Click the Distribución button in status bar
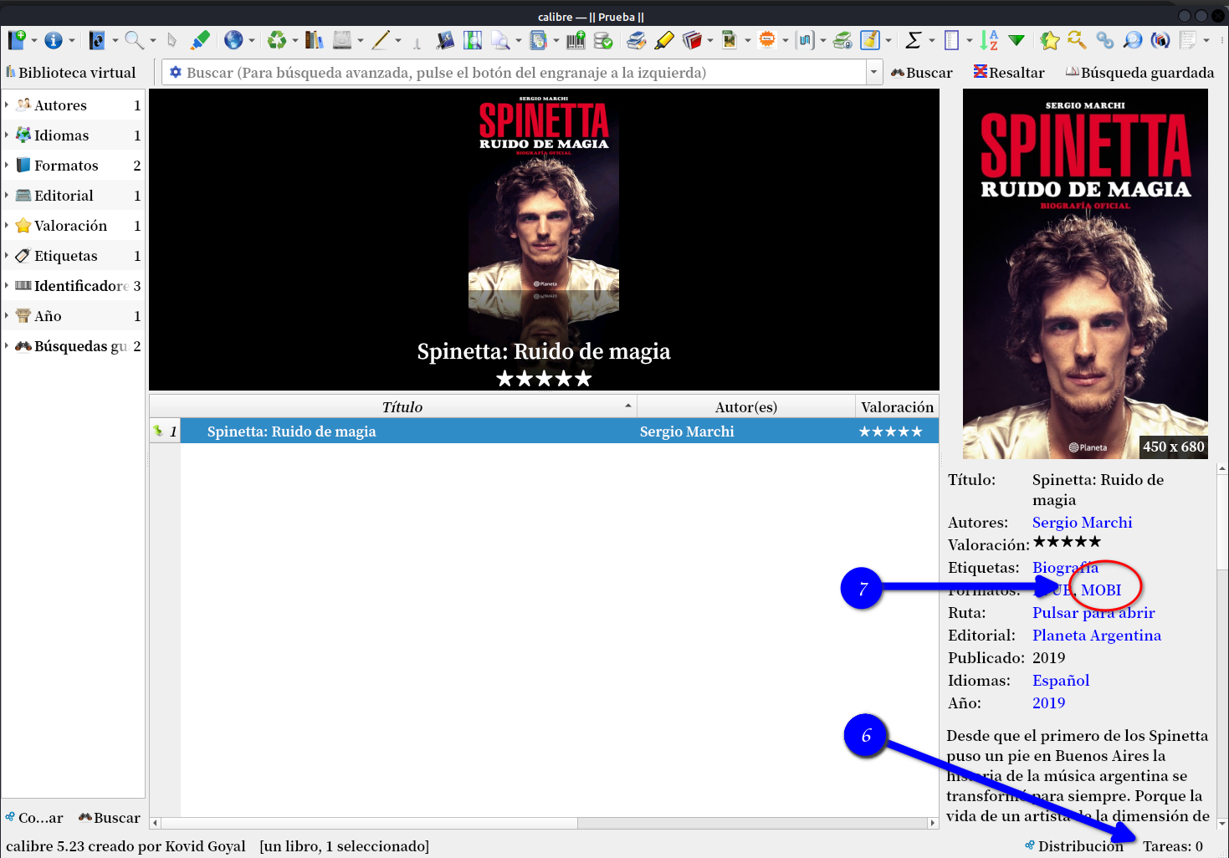This screenshot has width=1229, height=858. tap(1074, 846)
